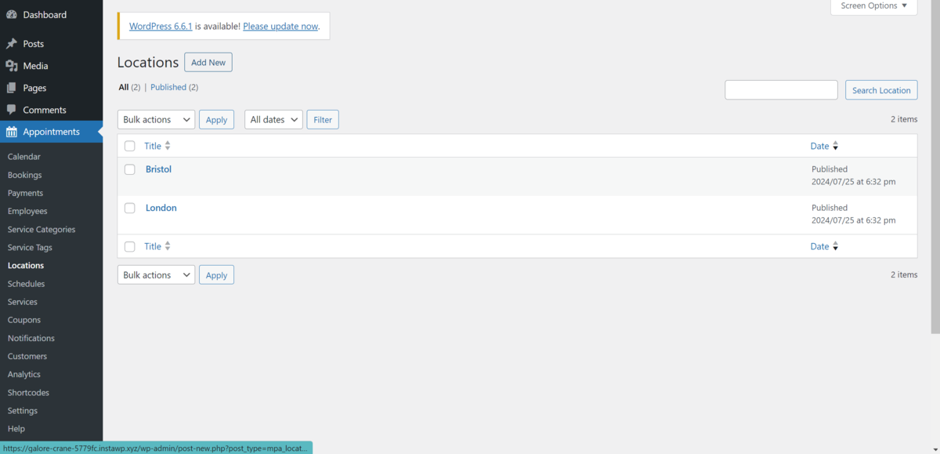The width and height of the screenshot is (940, 454).
Task: Open the top Bulk actions dropdown
Action: [x=156, y=120]
